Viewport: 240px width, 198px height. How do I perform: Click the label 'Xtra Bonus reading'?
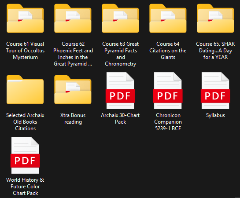[73, 118]
